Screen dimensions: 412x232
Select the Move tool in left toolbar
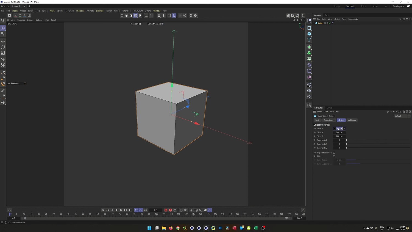coord(3,41)
